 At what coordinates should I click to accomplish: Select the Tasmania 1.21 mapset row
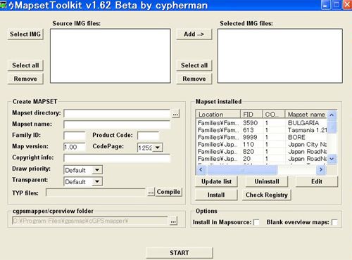(x=262, y=130)
